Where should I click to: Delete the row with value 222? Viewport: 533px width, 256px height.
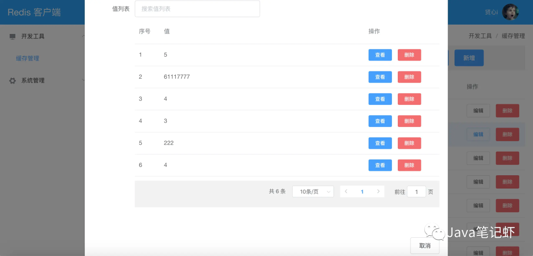(409, 143)
